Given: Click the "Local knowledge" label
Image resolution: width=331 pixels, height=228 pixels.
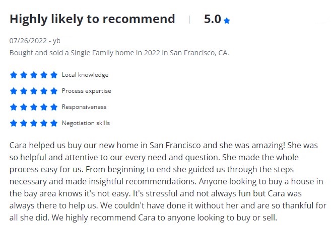Looking at the screenshot, I should coord(85,75).
